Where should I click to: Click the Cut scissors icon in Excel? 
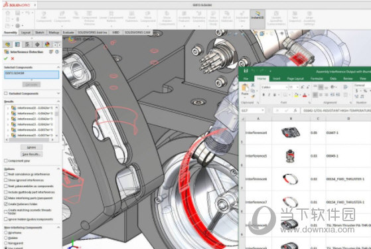(x=253, y=85)
